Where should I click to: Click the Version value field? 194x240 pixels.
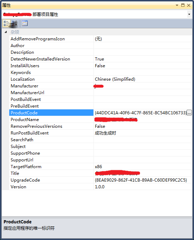click(143, 187)
